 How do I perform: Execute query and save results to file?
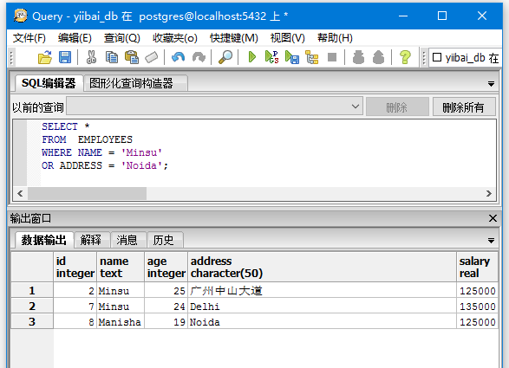(292, 58)
